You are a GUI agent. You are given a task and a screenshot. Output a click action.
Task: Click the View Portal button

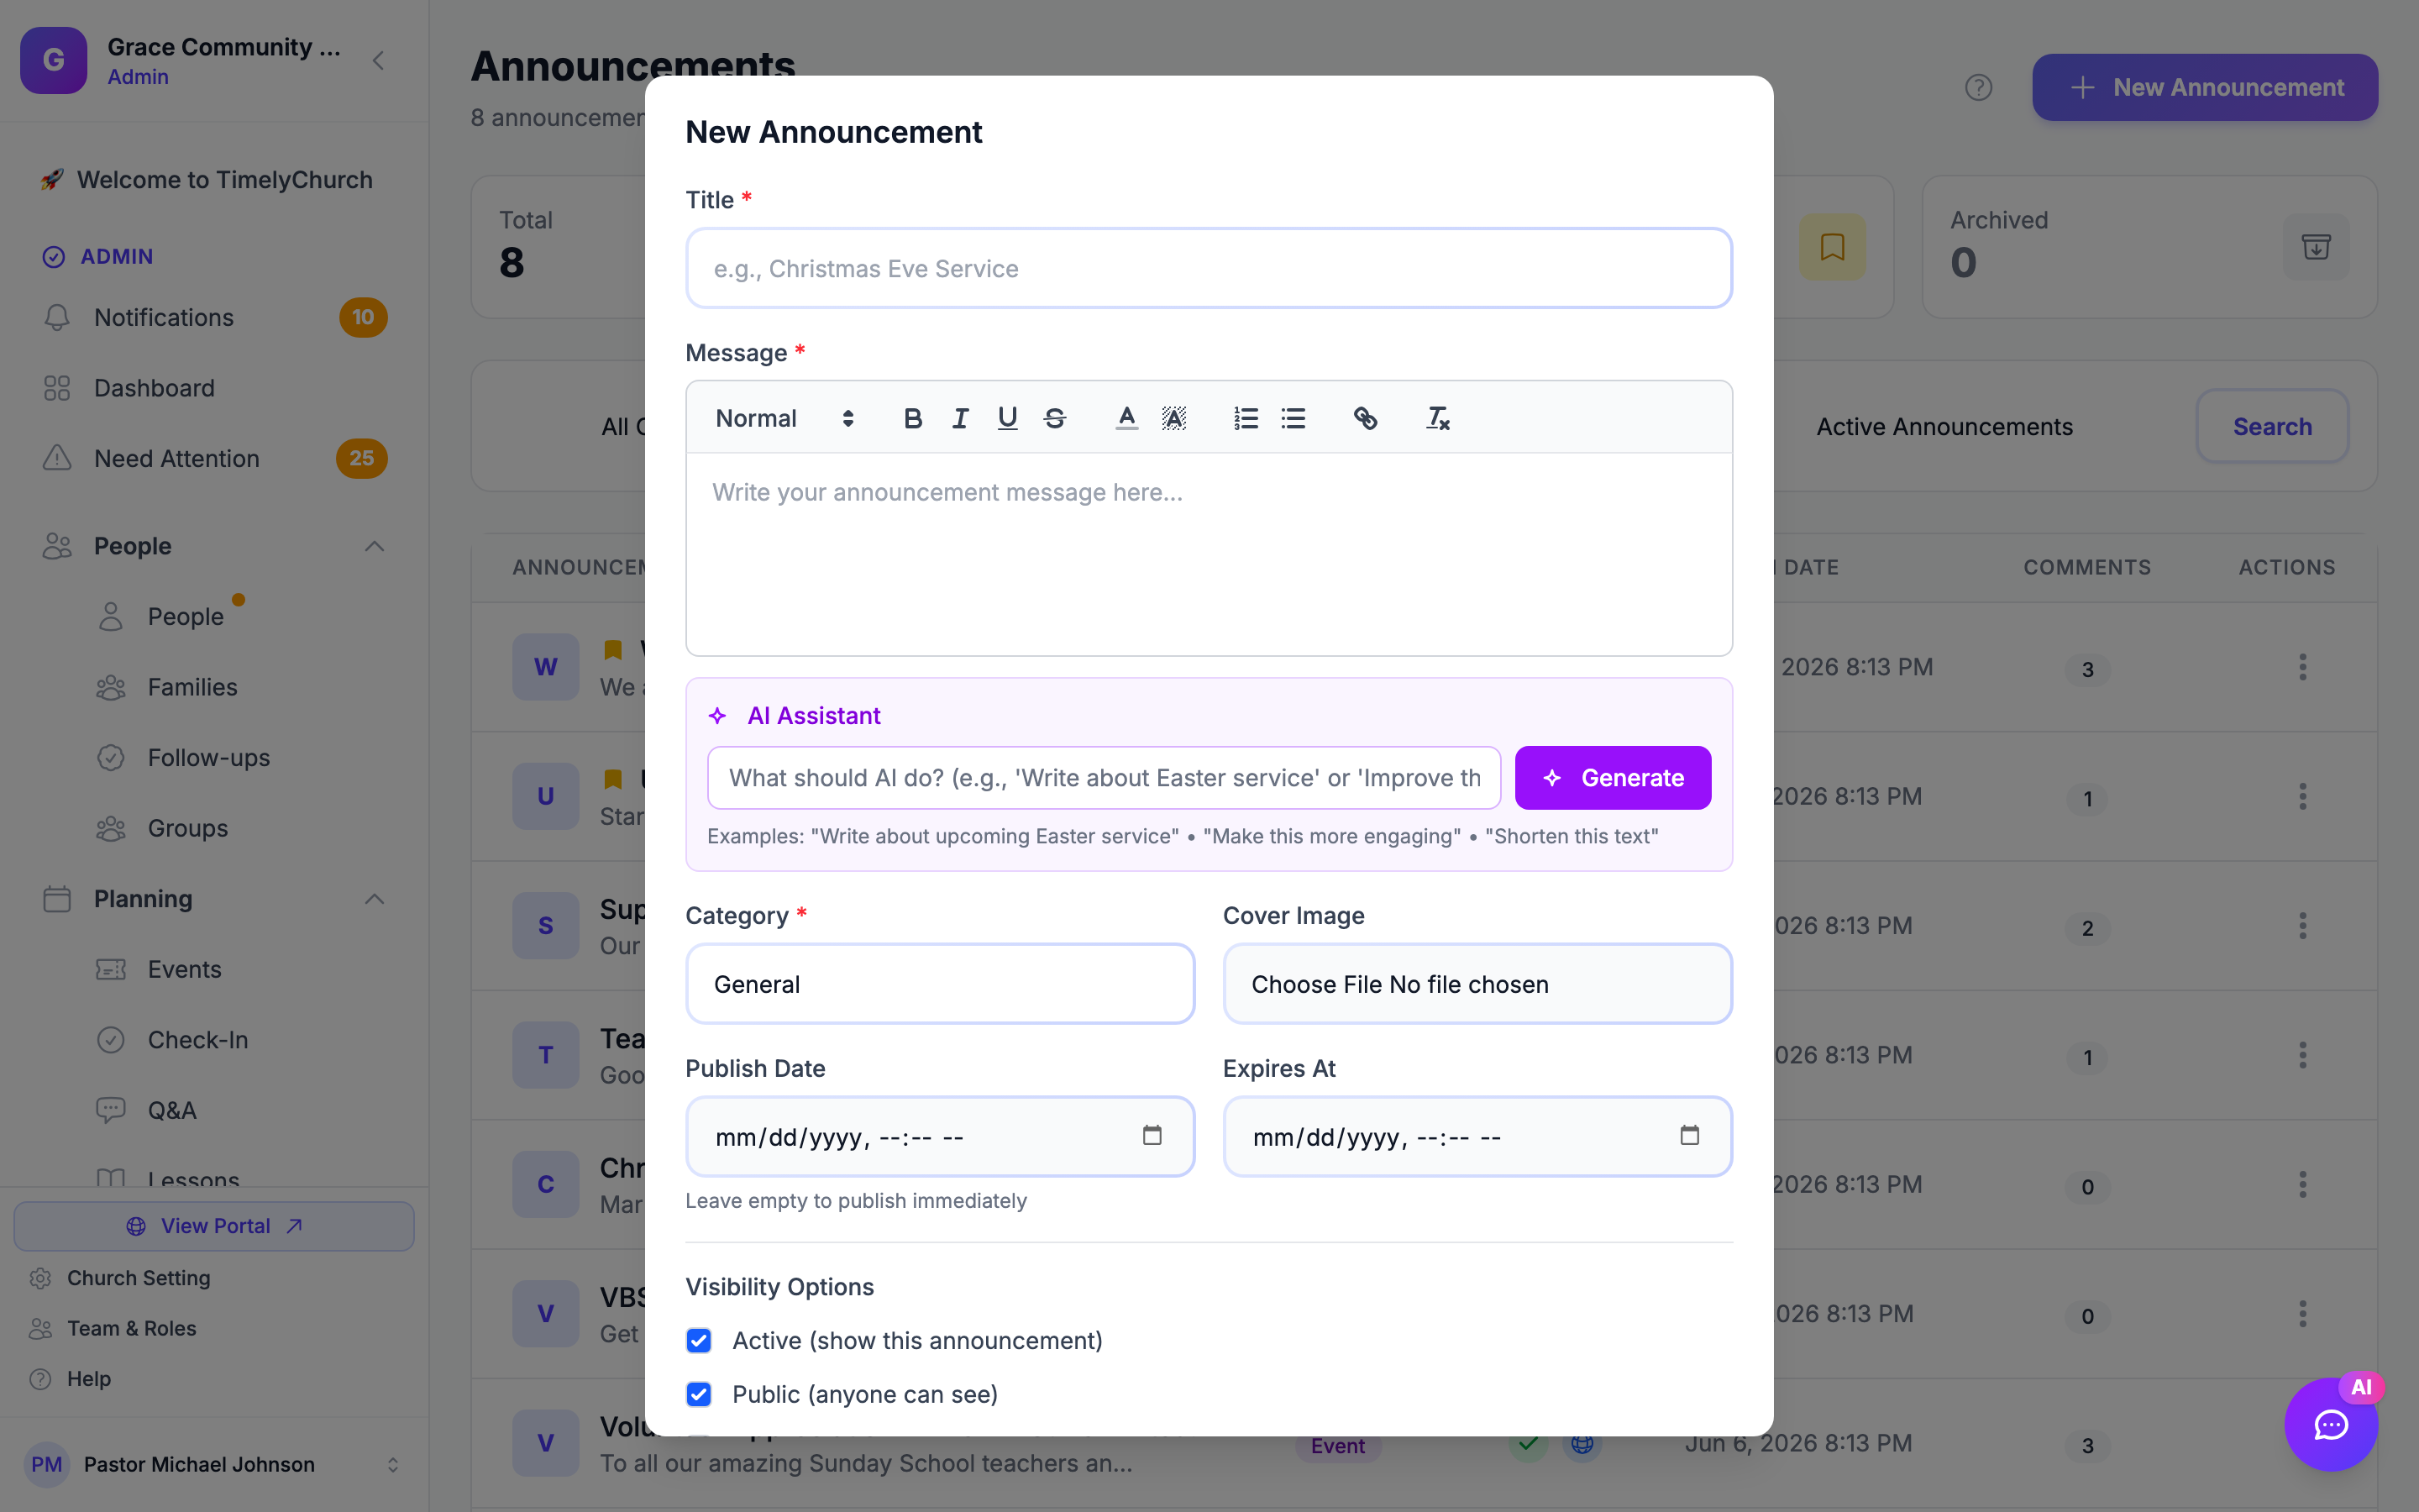(x=214, y=1226)
